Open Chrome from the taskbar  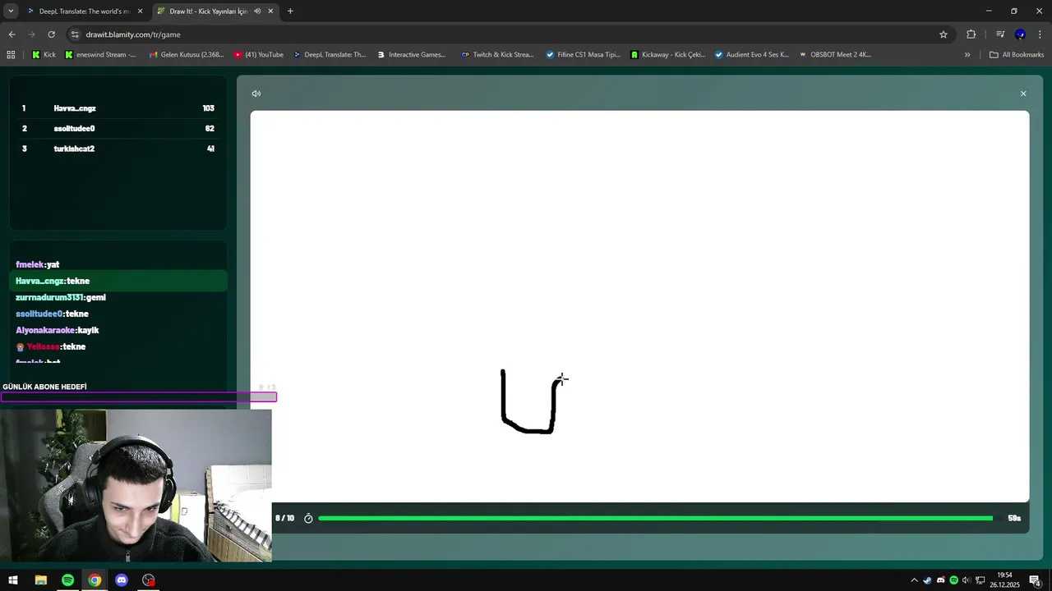click(x=95, y=580)
